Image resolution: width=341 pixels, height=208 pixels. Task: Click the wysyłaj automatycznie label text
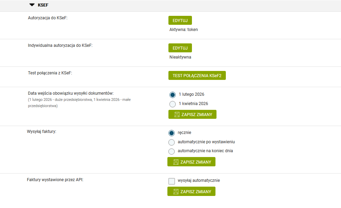click(199, 180)
